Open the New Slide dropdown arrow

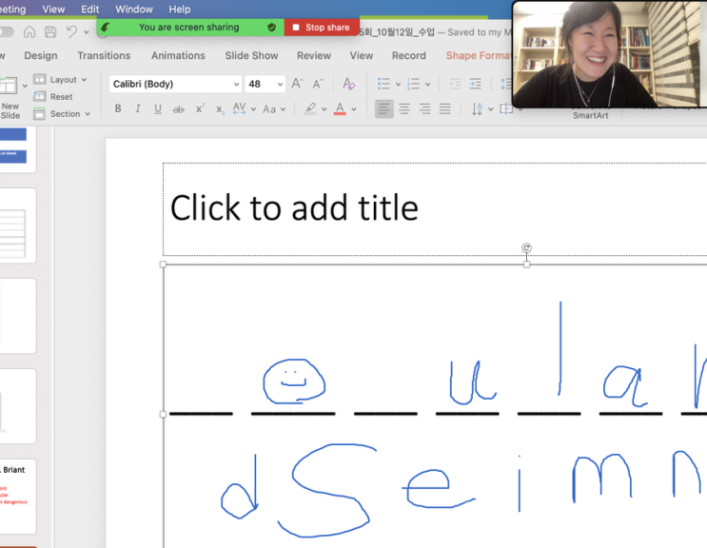click(26, 86)
